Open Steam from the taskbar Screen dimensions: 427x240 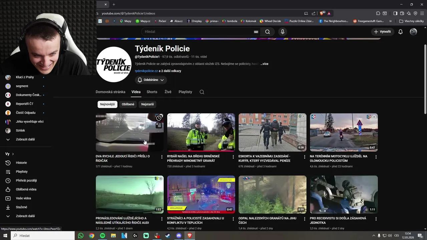168,236
